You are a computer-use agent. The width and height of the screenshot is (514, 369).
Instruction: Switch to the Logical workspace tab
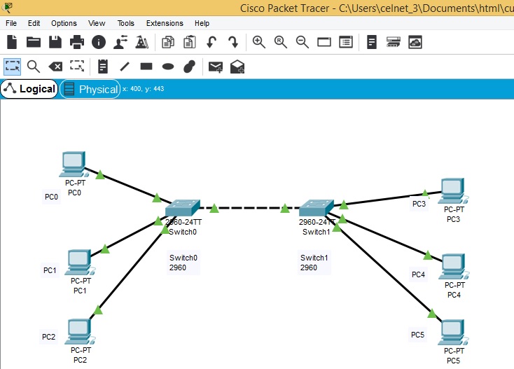(x=29, y=89)
